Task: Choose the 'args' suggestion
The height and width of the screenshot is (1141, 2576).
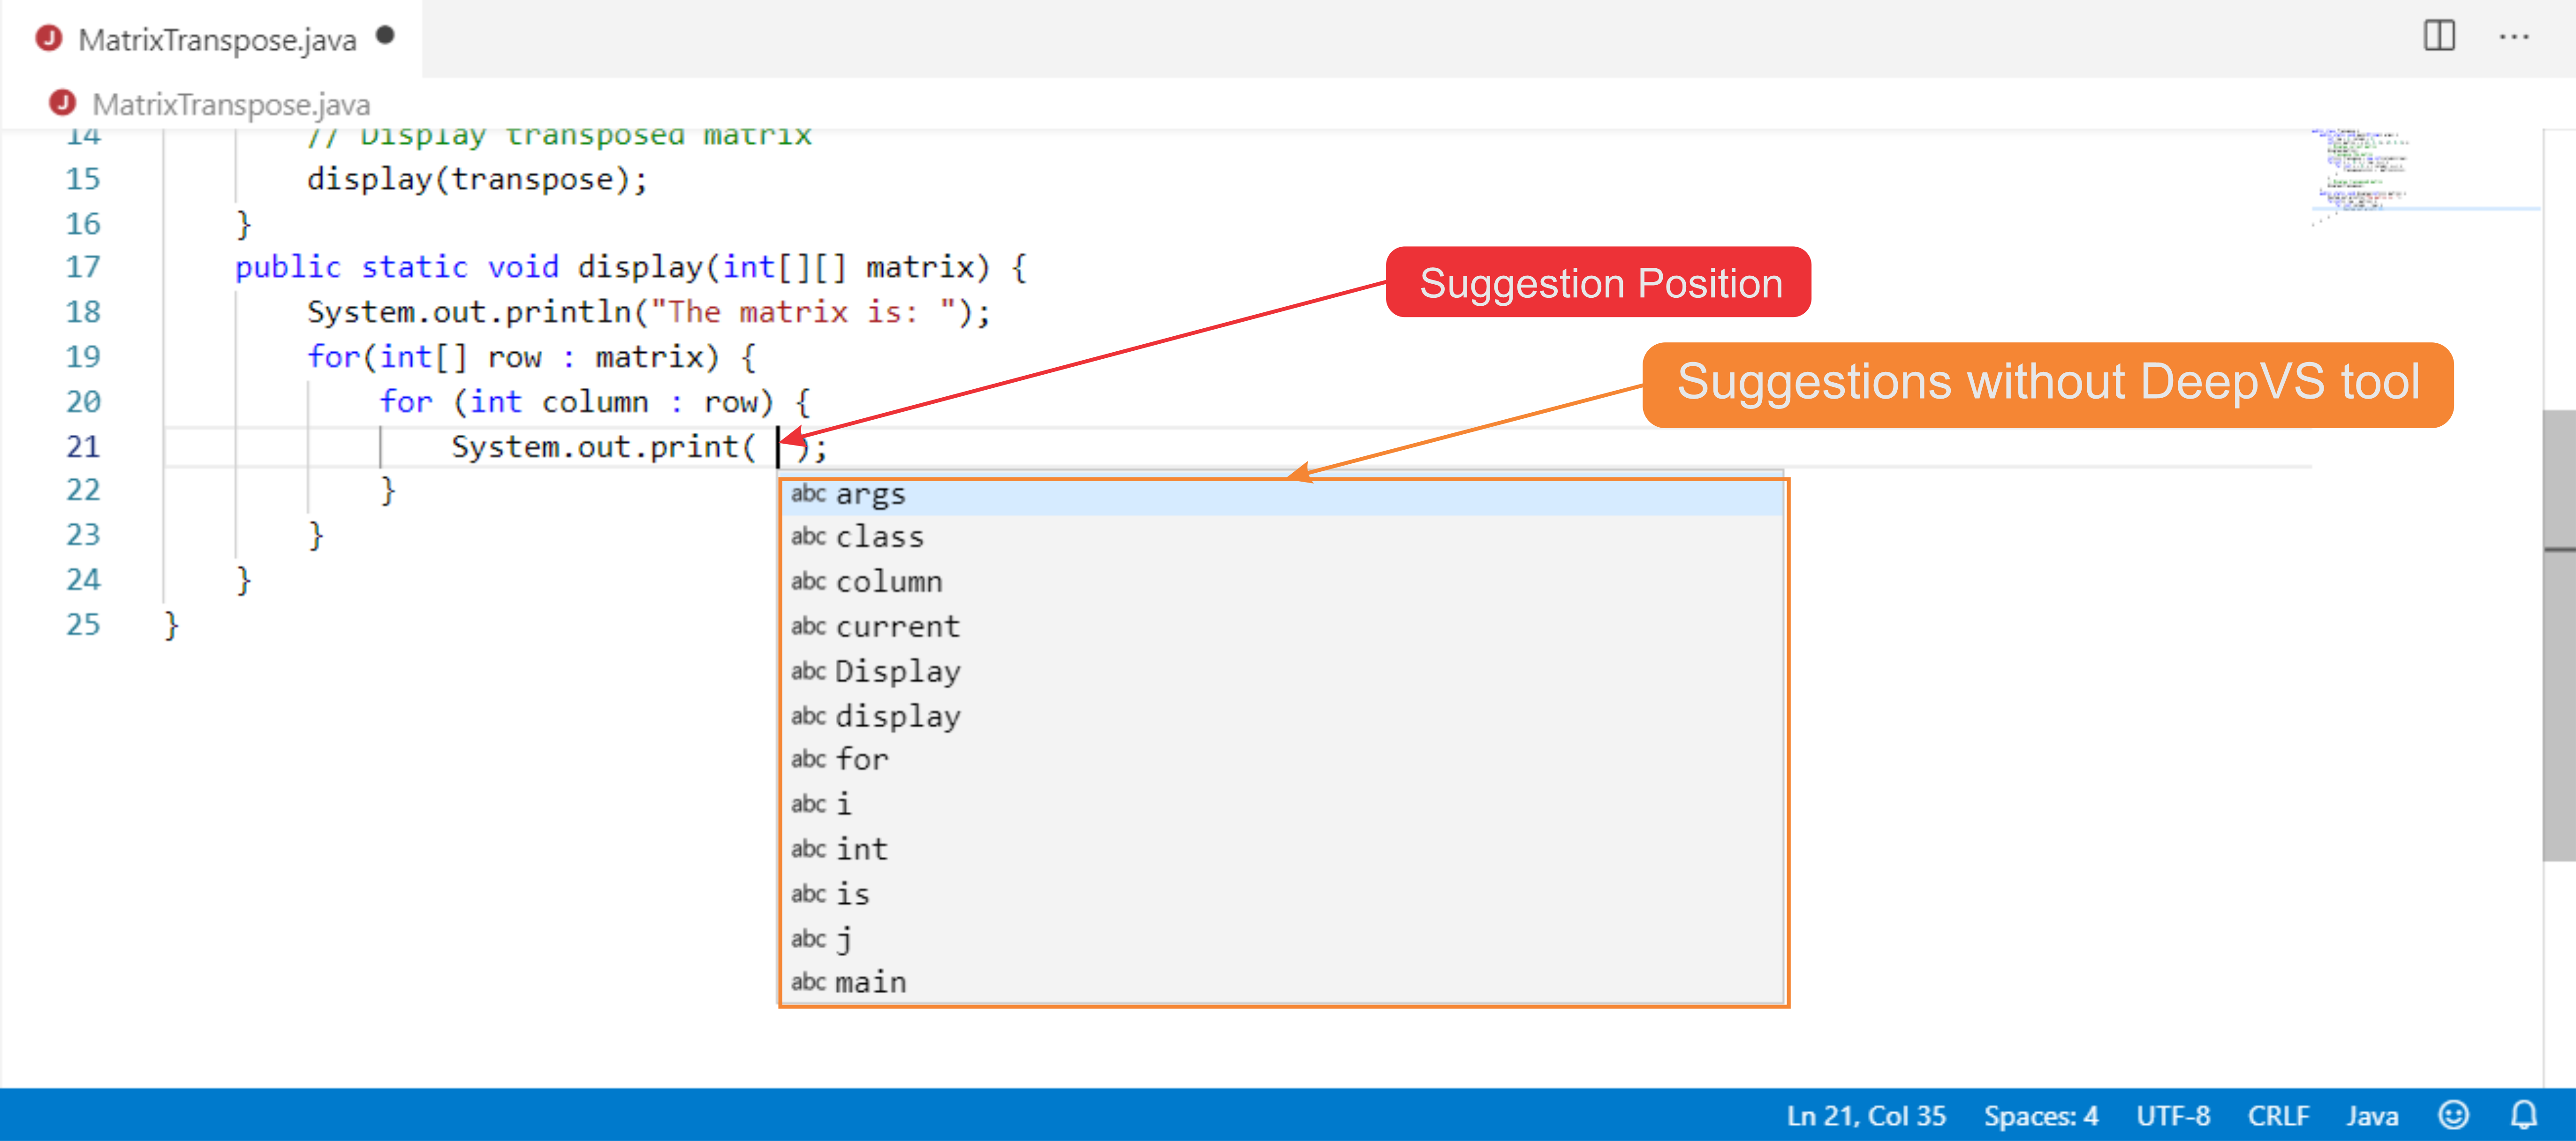Action: [1282, 494]
